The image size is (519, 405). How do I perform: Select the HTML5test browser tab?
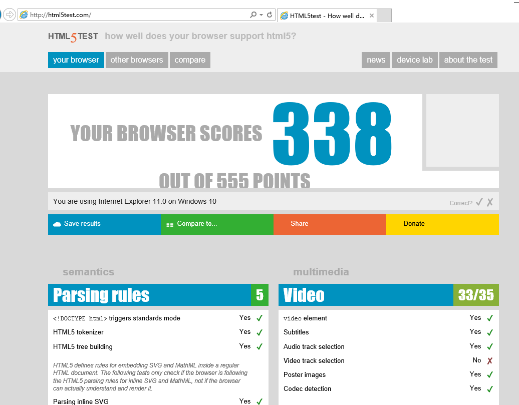[327, 16]
